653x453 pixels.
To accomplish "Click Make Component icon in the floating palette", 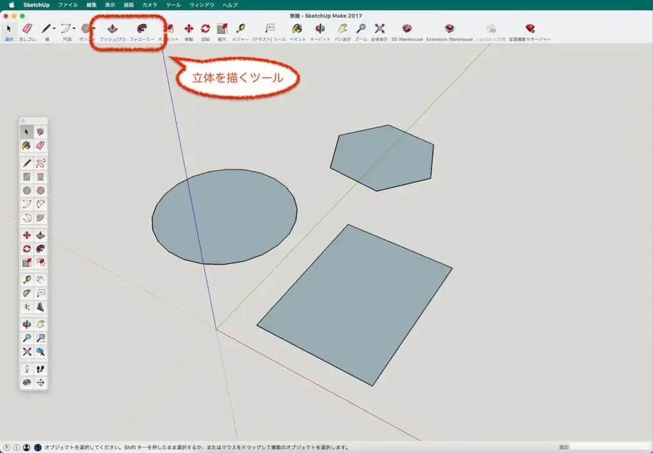I will (40, 132).
